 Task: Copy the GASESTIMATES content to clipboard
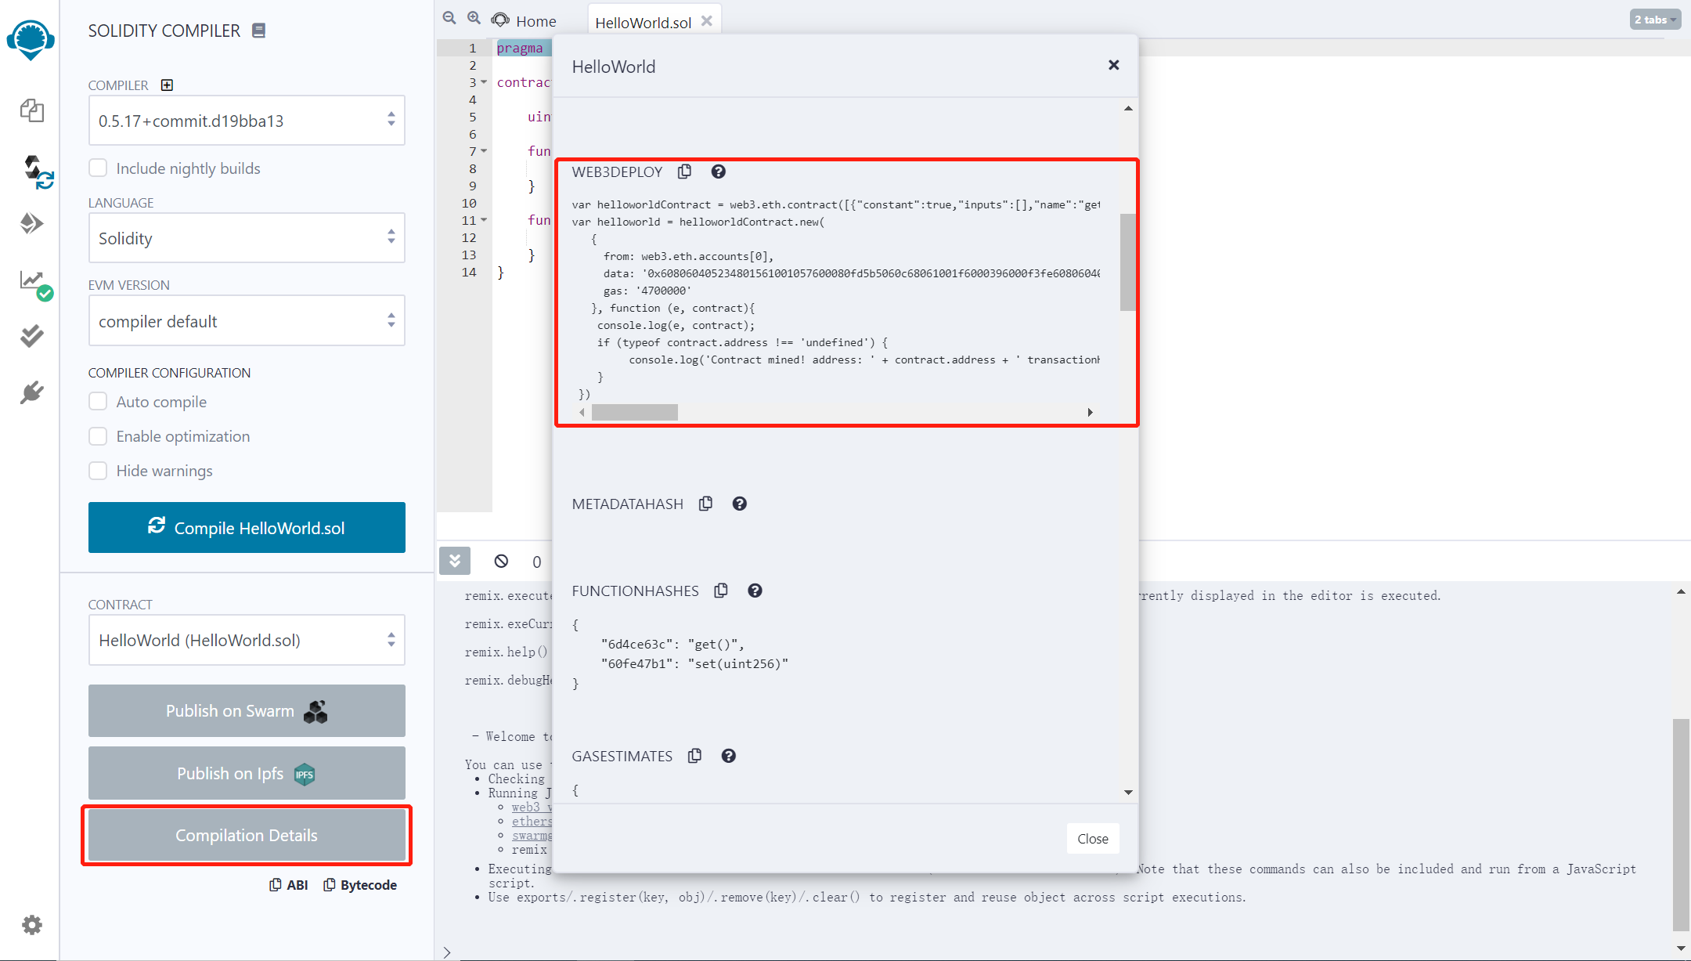694,756
